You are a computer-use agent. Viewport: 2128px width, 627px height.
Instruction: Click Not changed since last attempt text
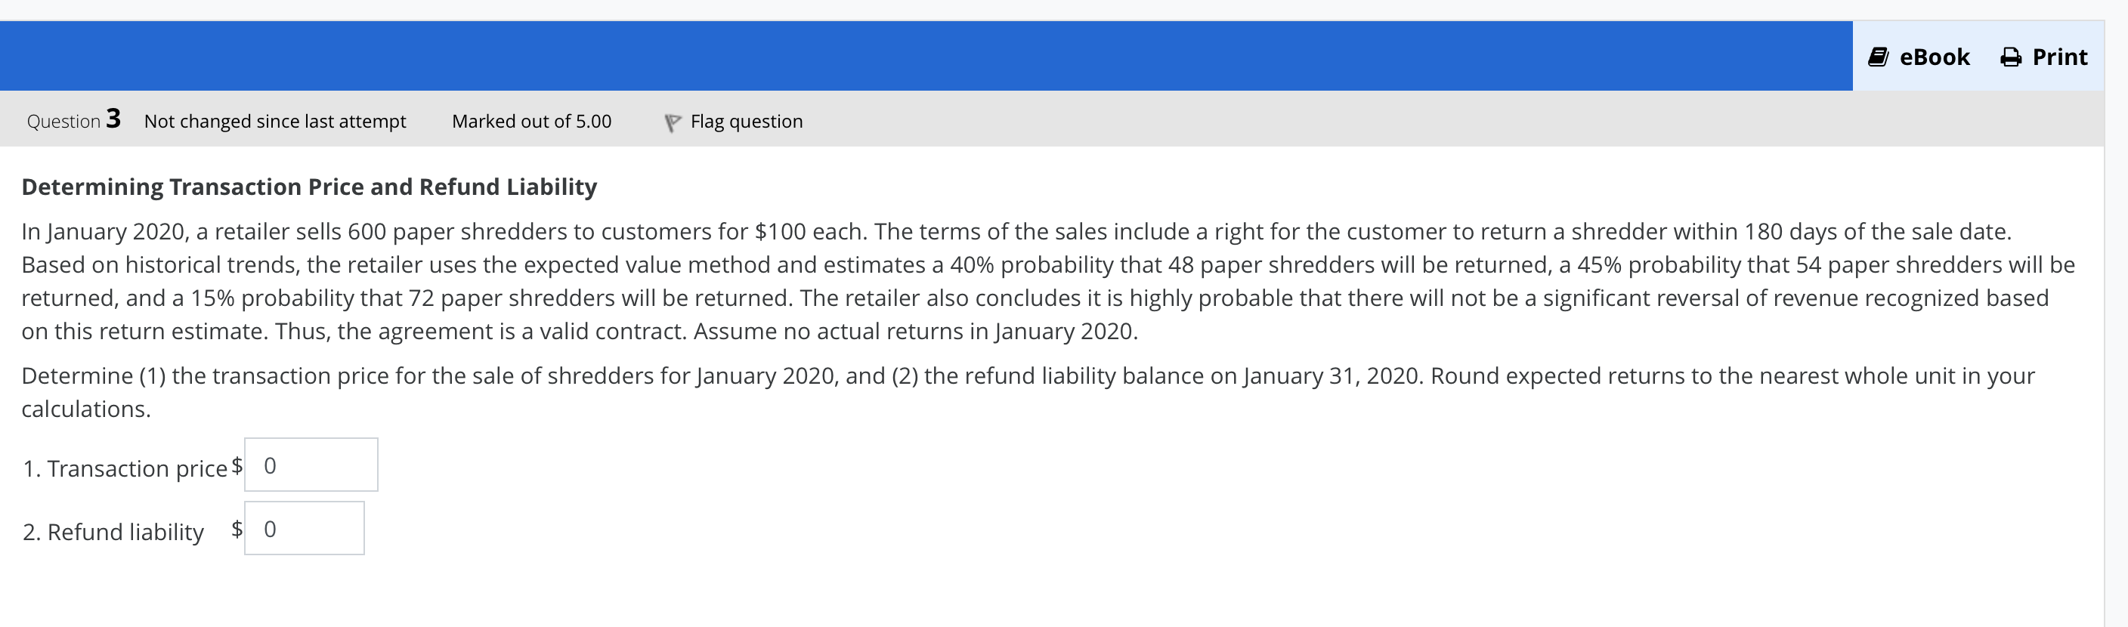[x=274, y=121]
